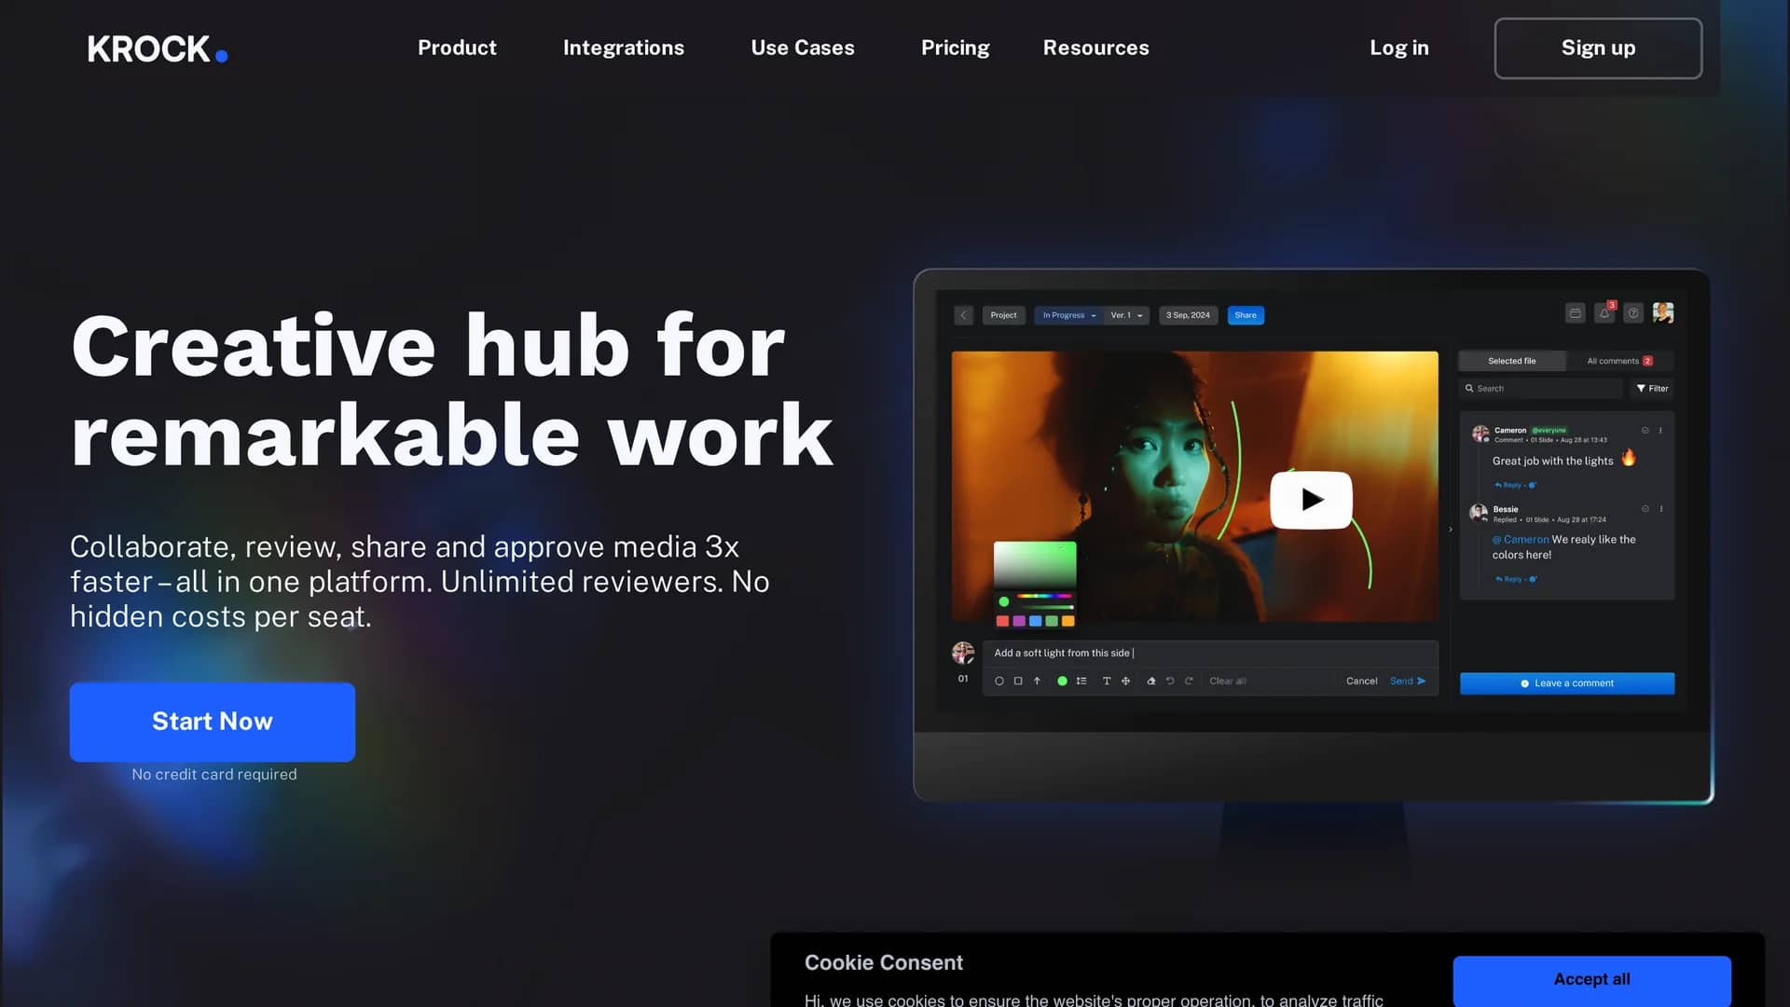
Task: Cancel the comment
Action: [x=1361, y=681]
